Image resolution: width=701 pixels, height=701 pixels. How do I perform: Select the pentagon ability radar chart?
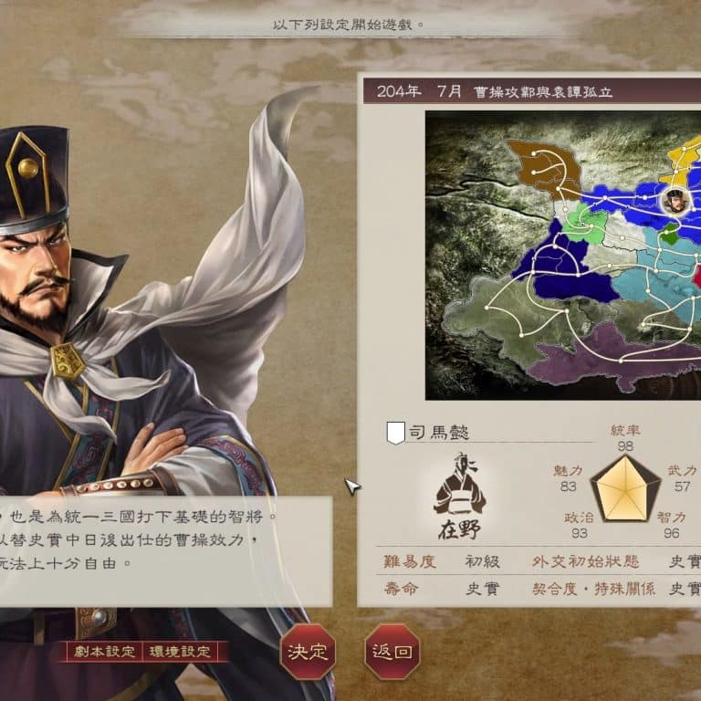click(x=625, y=488)
